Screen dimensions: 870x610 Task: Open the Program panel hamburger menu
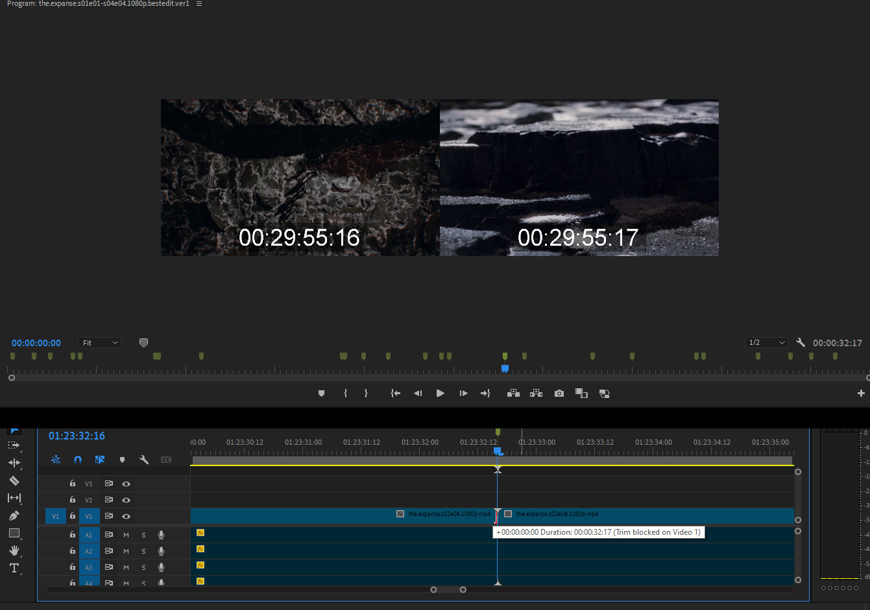(x=199, y=4)
